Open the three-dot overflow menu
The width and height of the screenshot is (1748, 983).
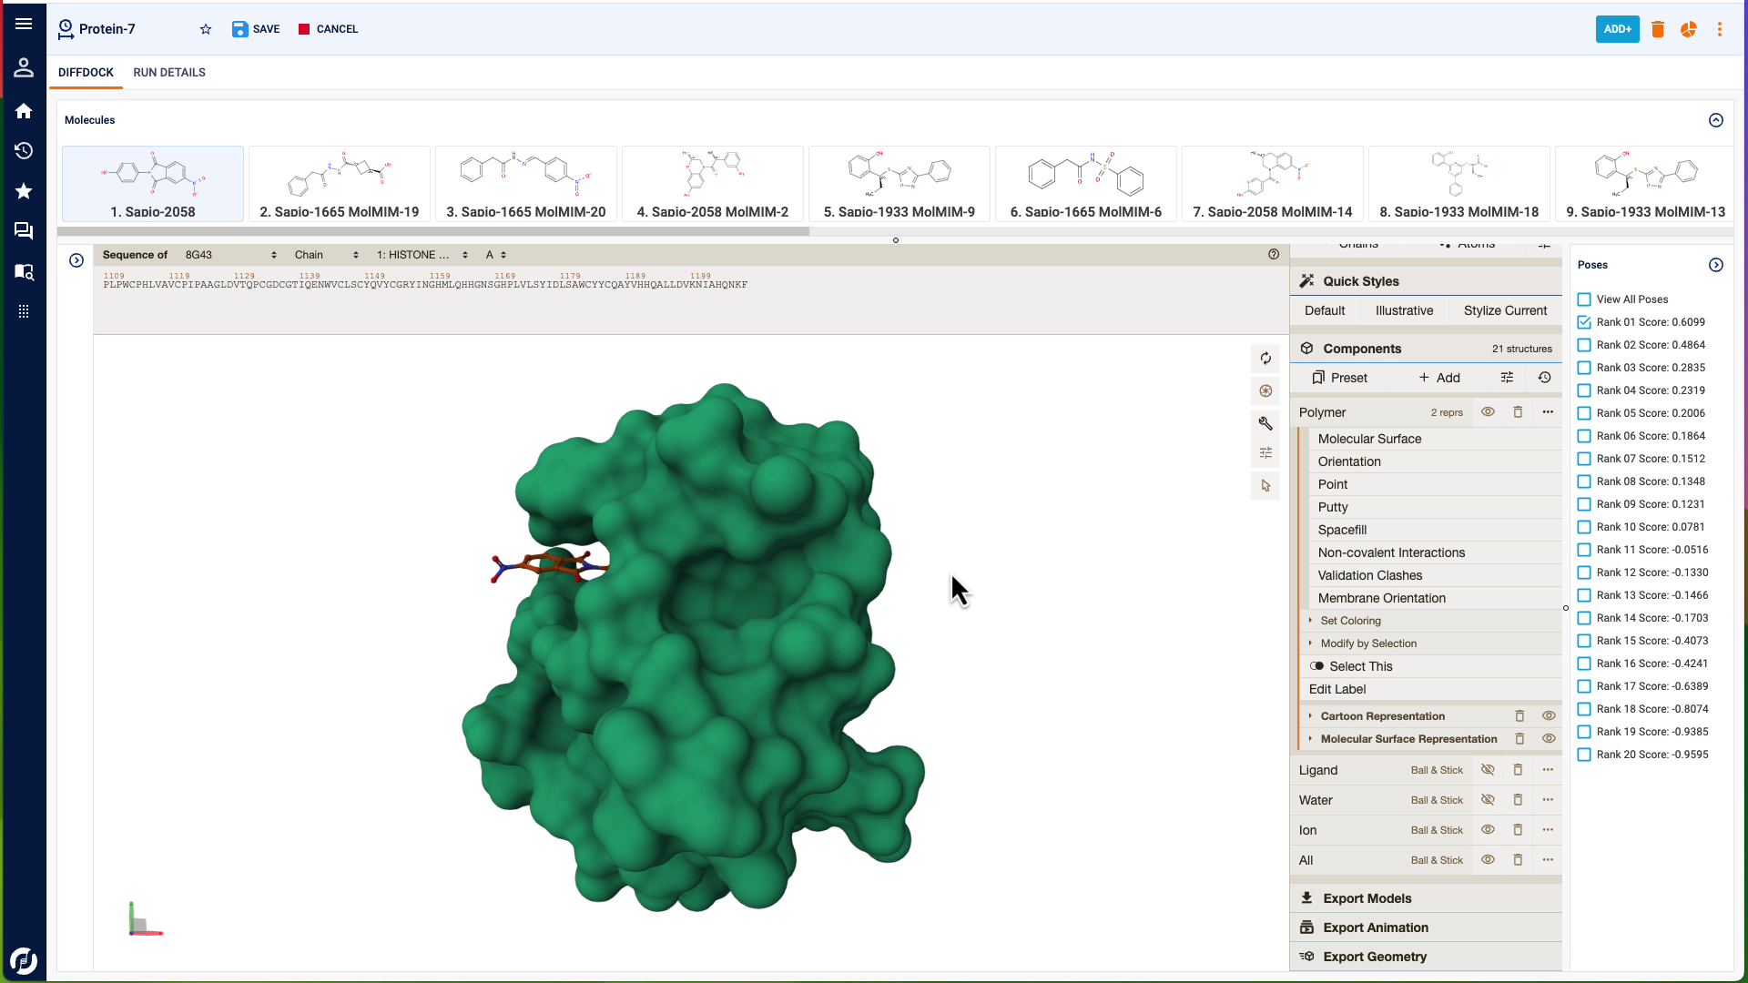point(1720,29)
